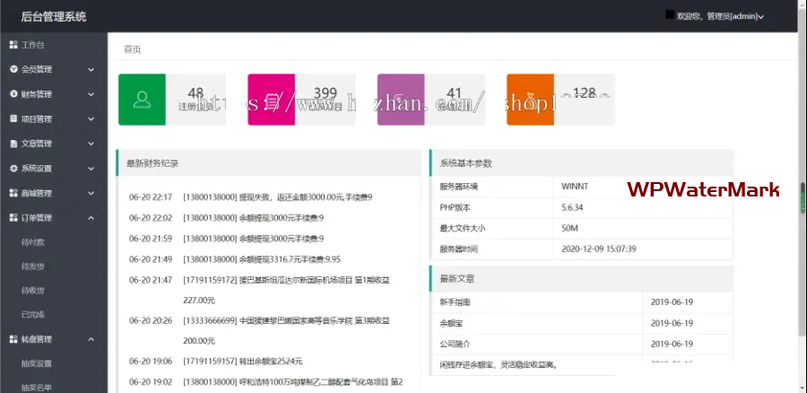Click the 文章管理 document icon

tap(13, 144)
